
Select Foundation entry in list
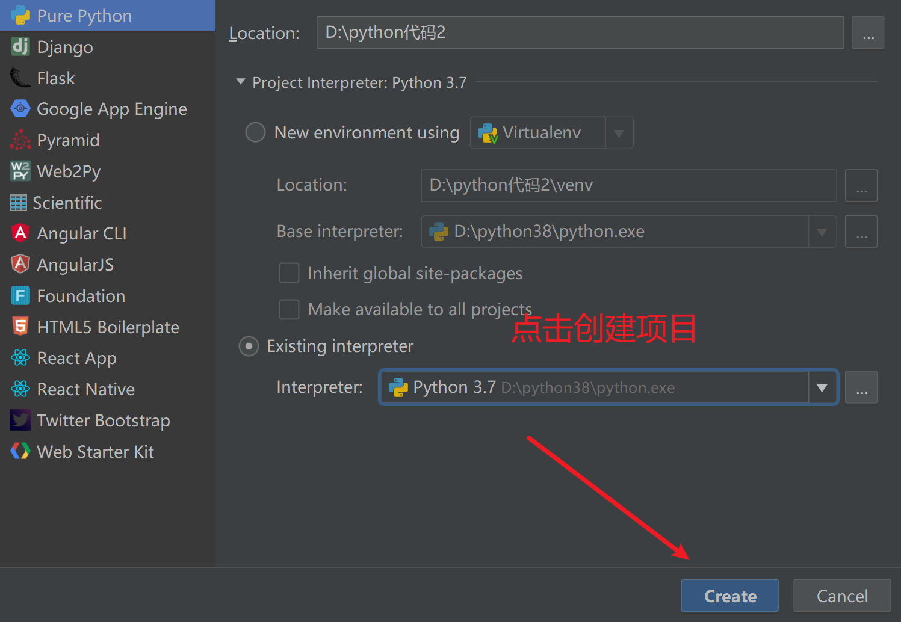click(x=108, y=296)
